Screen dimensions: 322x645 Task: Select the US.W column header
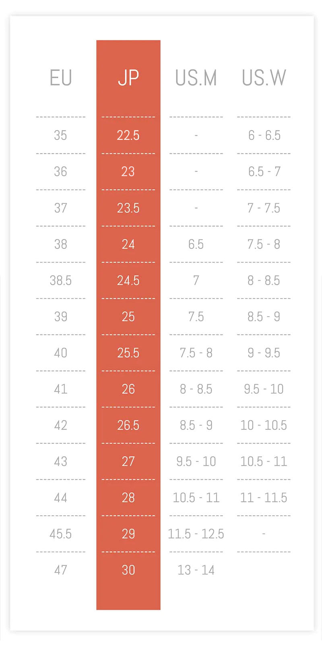(264, 78)
